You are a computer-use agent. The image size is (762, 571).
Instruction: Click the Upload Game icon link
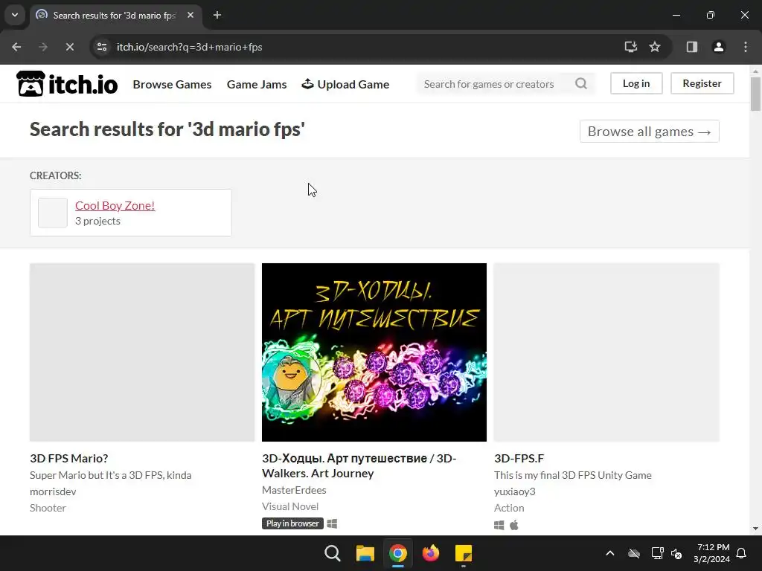pos(345,84)
